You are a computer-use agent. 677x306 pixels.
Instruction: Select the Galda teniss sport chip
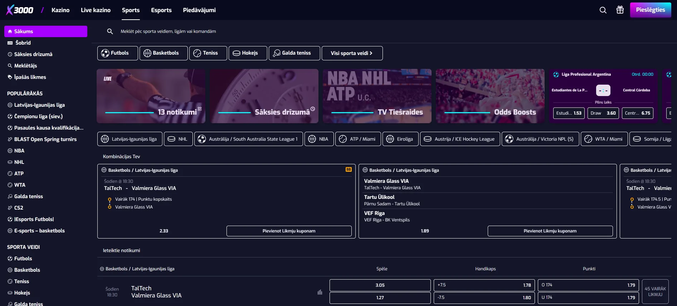click(292, 53)
